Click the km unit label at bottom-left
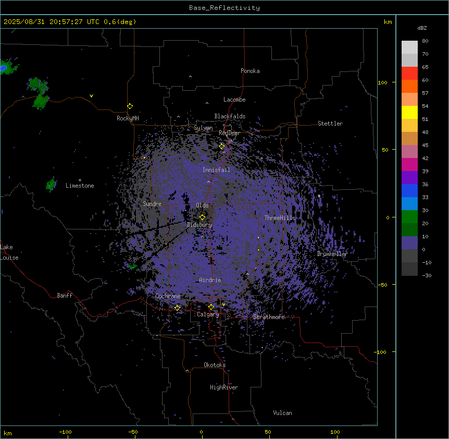Image resolution: width=449 pixels, height=439 pixels. pos(8,433)
